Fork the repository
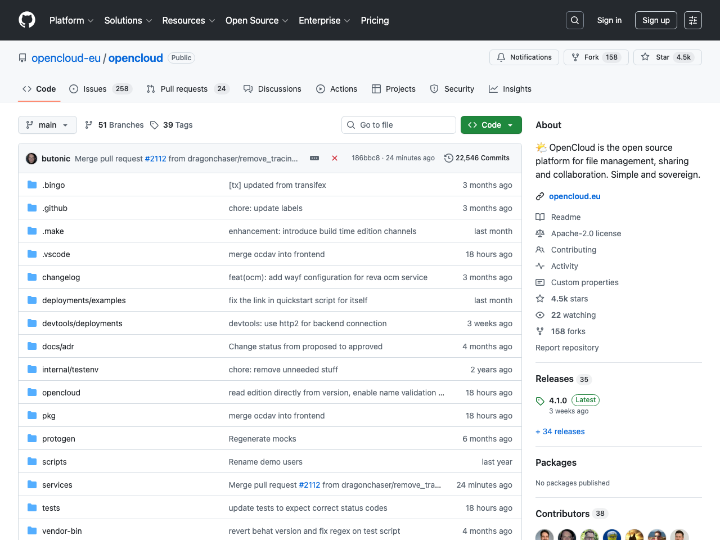The height and width of the screenshot is (540, 720). pos(596,57)
